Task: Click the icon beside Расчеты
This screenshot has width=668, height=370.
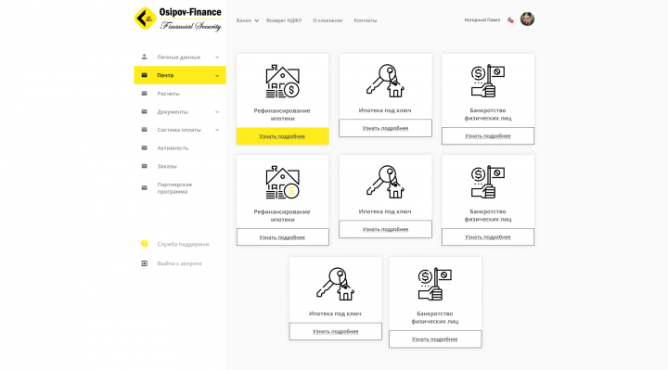Action: click(x=144, y=94)
